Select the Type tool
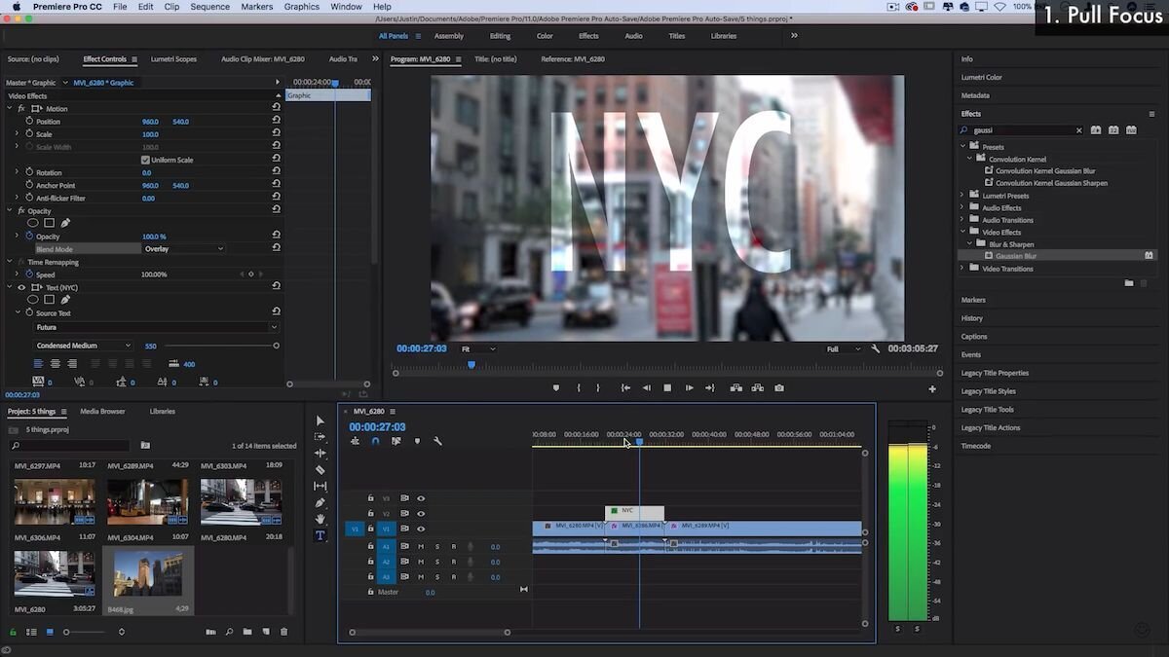The image size is (1169, 657). tap(321, 535)
